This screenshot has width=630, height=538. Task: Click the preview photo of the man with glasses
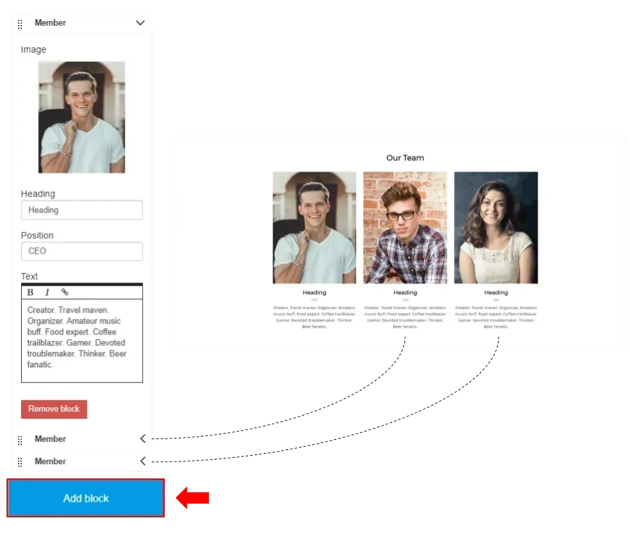(x=405, y=227)
